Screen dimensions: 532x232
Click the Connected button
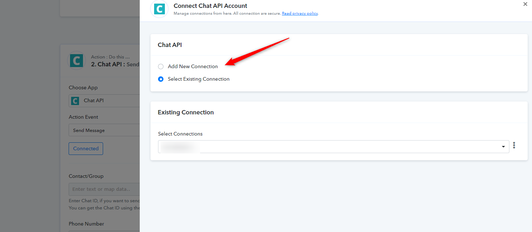click(x=86, y=148)
